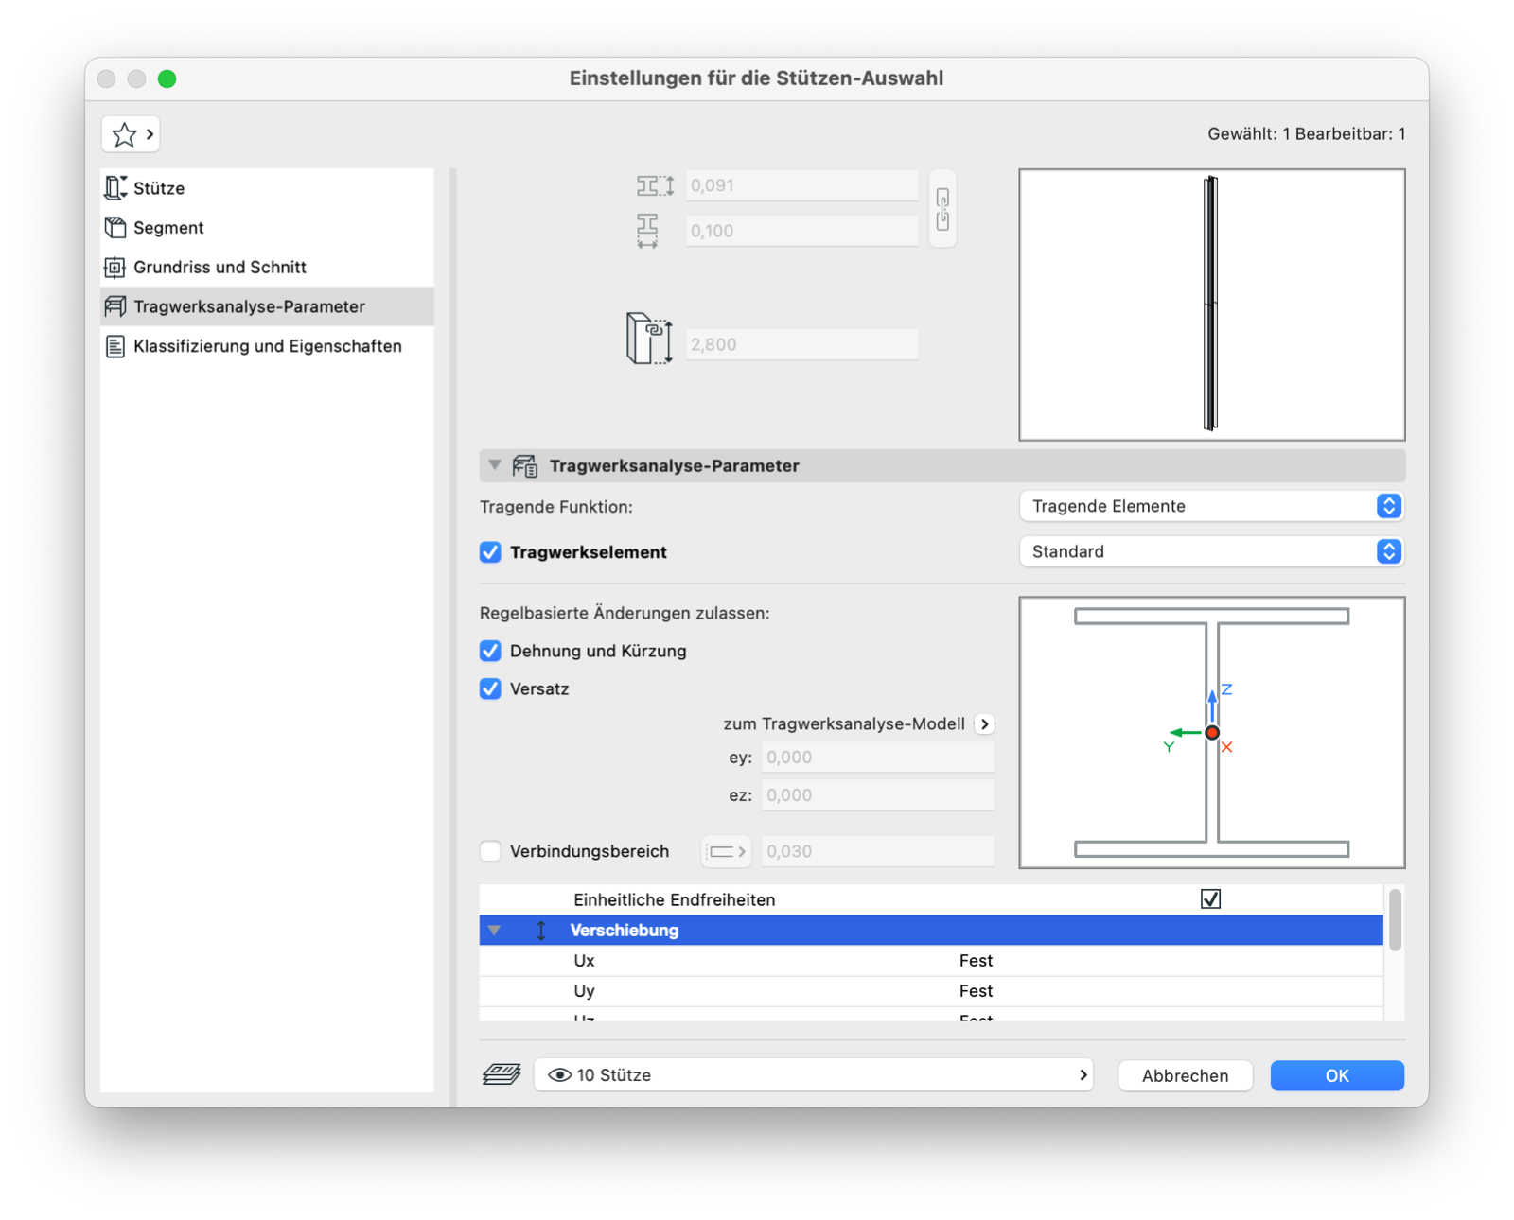Click the Uy label in releases list
This screenshot has width=1514, height=1220.
click(584, 991)
